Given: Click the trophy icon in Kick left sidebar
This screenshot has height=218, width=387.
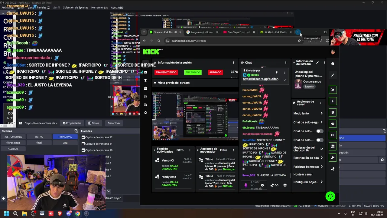Looking at the screenshot, I should (x=145, y=80).
